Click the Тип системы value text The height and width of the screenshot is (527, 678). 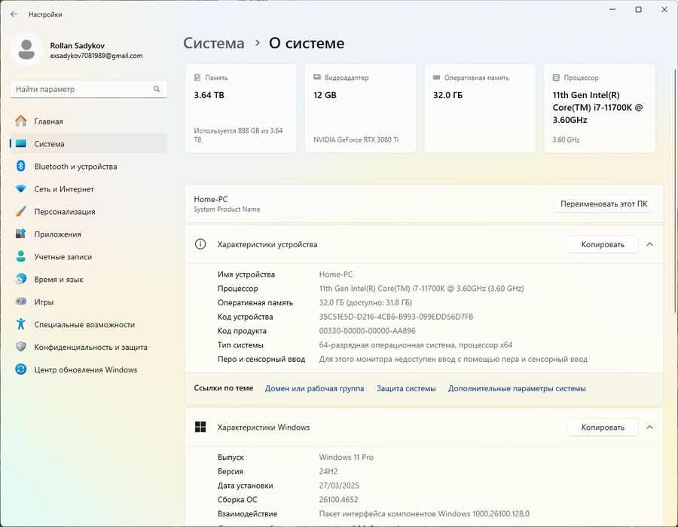pos(416,345)
